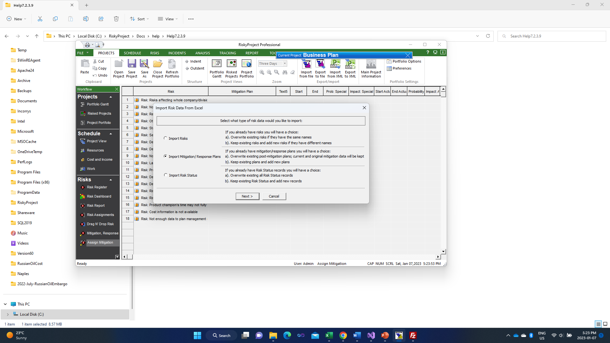Switch to the REPORT ribbon tab
The image size is (610, 343).
point(252,53)
